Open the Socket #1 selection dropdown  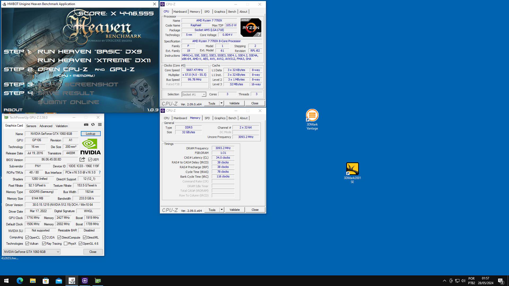(x=194, y=95)
